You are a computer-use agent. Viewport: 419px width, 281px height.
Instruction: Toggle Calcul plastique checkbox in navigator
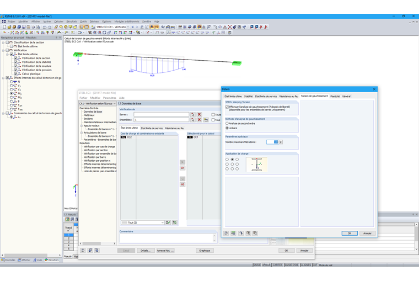[x=15, y=73]
